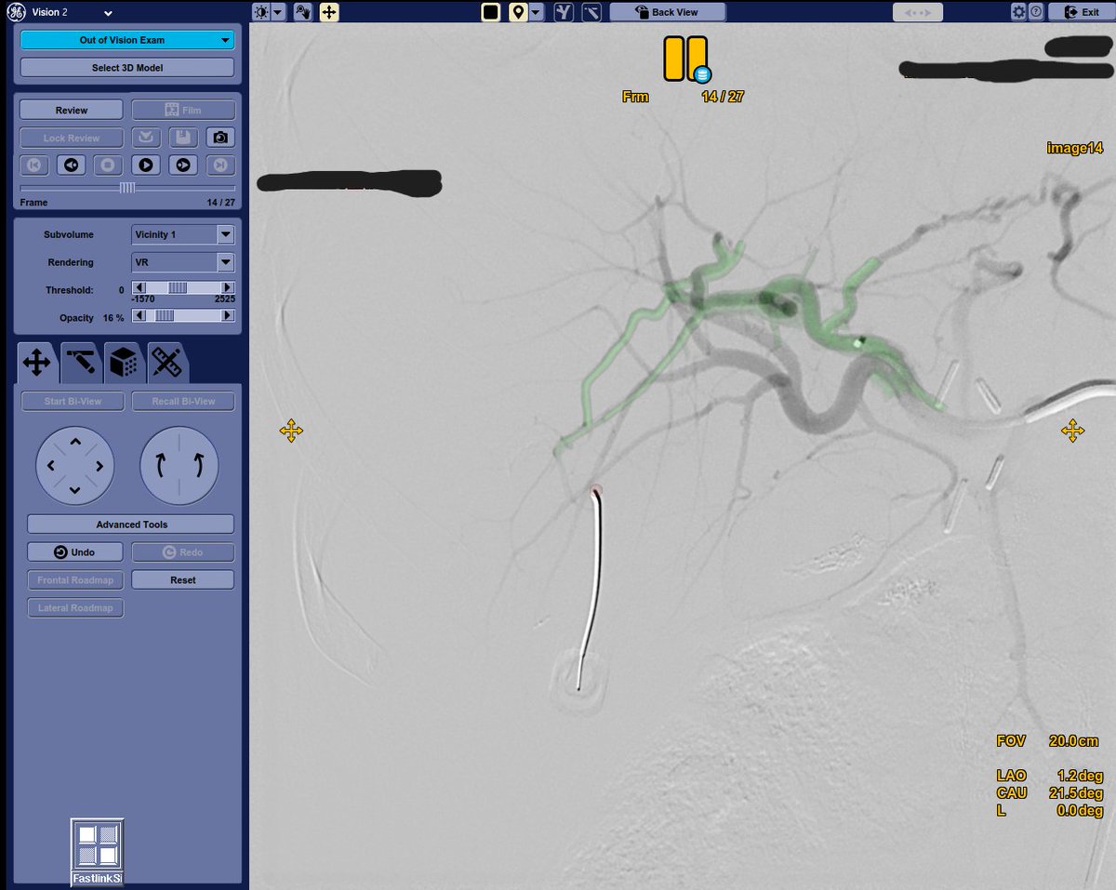Enable the Frontal Roadmap
This screenshot has height=890, width=1116.
[x=75, y=579]
